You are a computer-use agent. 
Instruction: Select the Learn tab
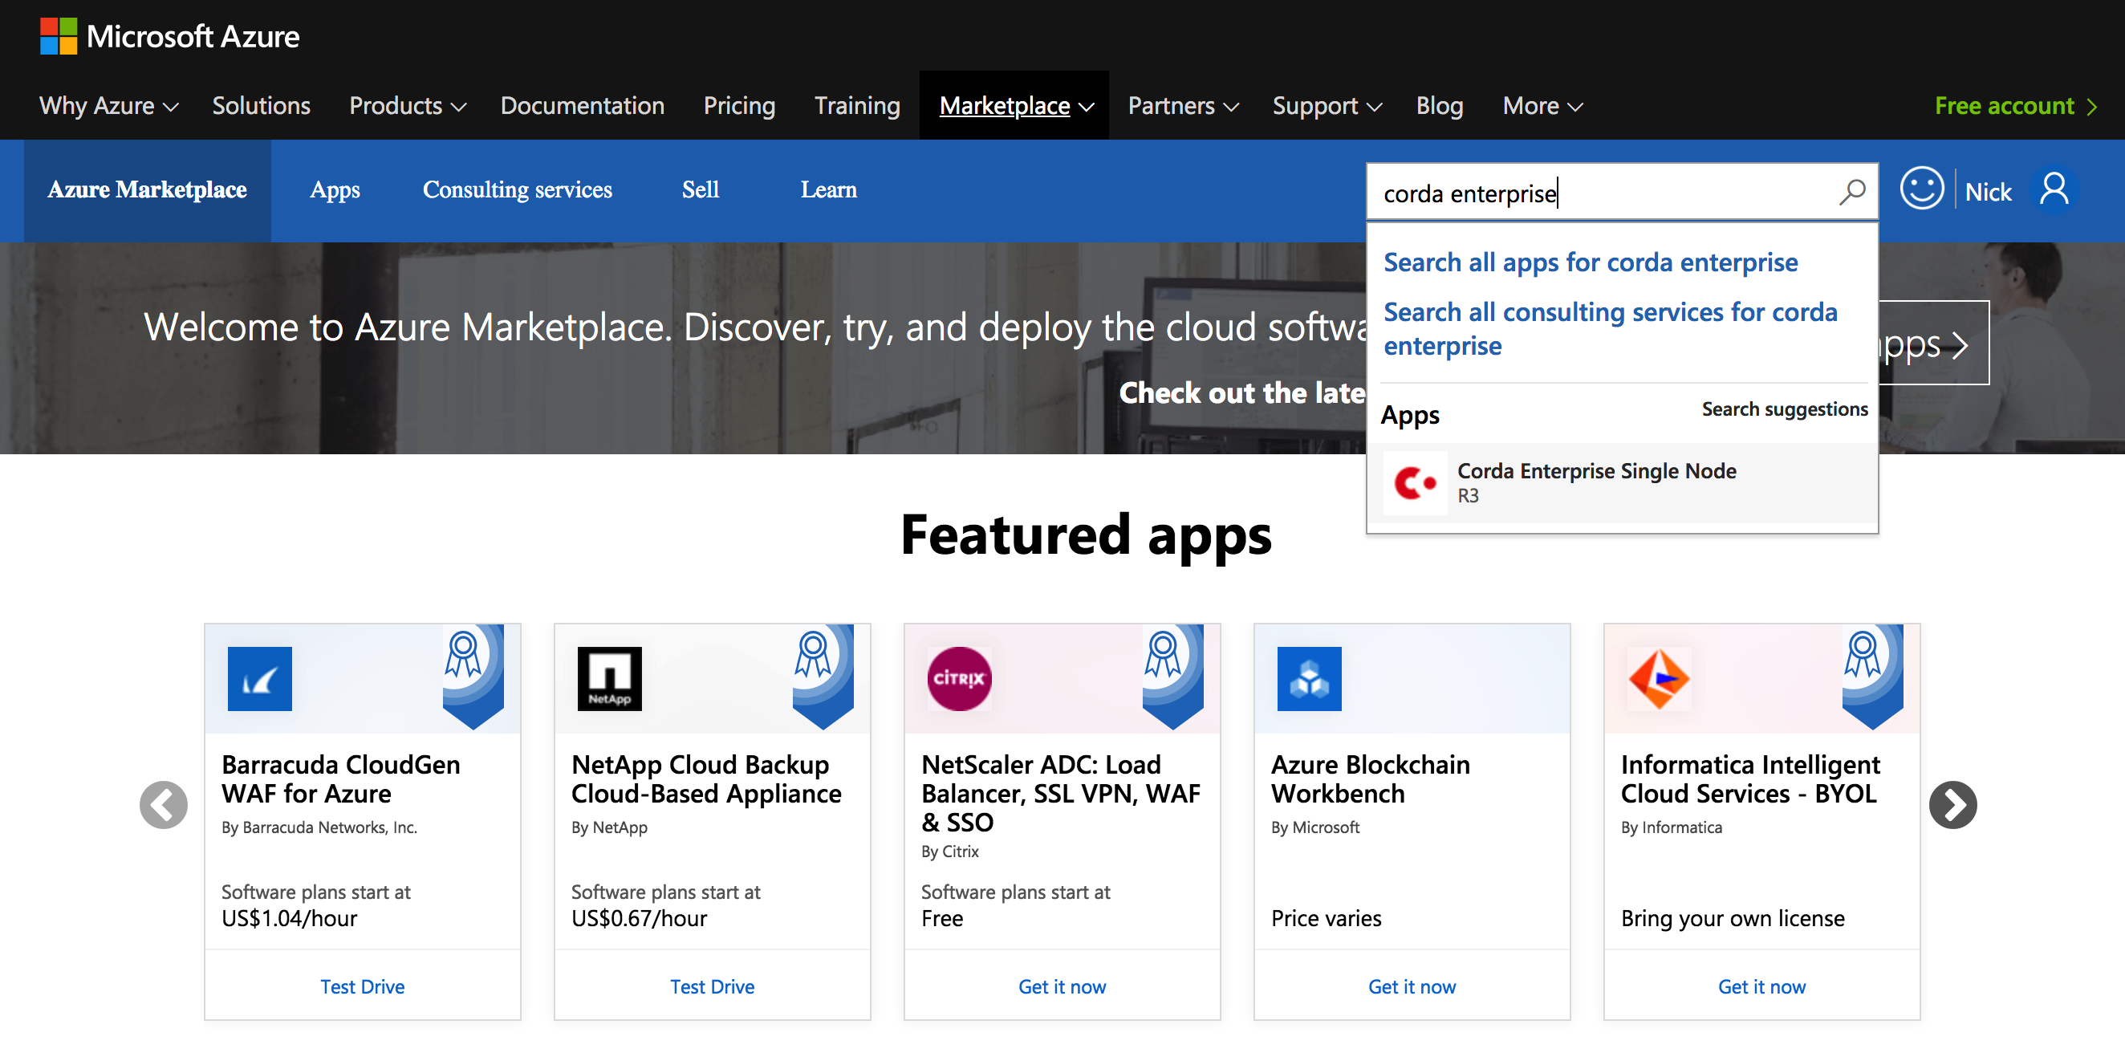pyautogui.click(x=828, y=189)
